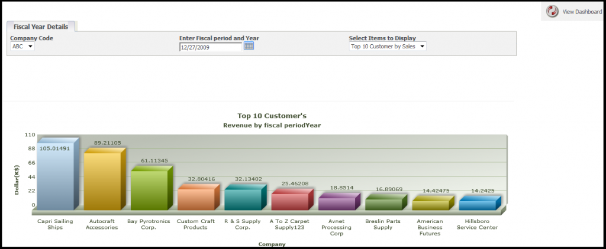Open the calendar date picker icon
This screenshot has width=606, height=249.
(x=249, y=46)
